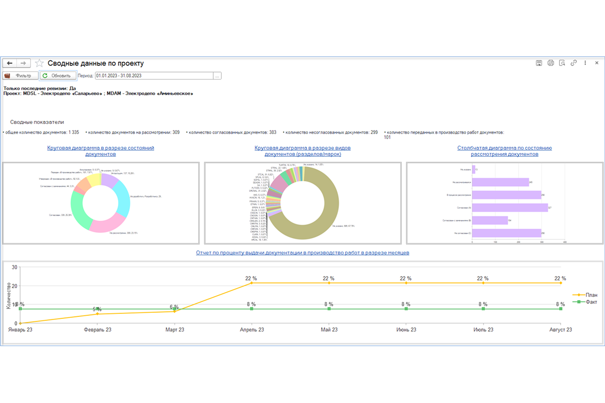Open link Круговая диаграмма в разрезе видов документов
Screen dimensions: 605x403
coord(302,151)
